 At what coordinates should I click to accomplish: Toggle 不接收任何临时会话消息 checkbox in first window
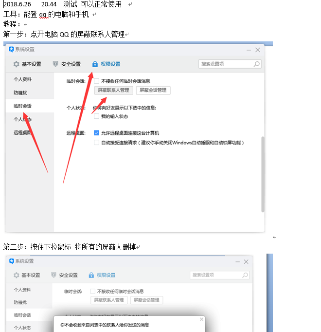point(96,81)
